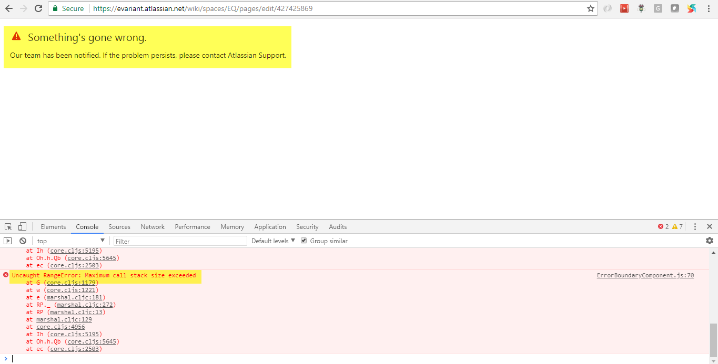Click the warning triangle in the error banner
The image size is (718, 364).
[x=16, y=36]
